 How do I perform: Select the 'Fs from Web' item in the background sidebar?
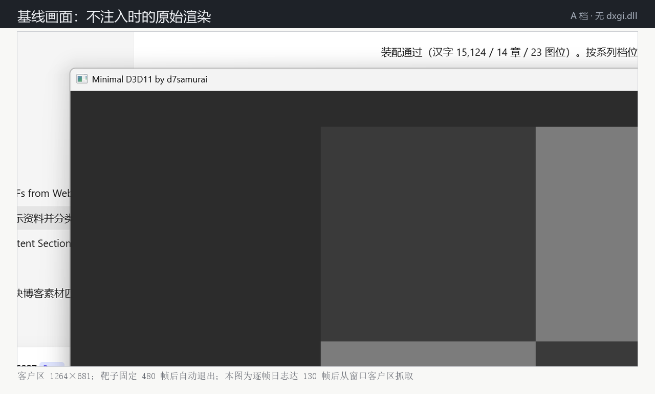43,193
